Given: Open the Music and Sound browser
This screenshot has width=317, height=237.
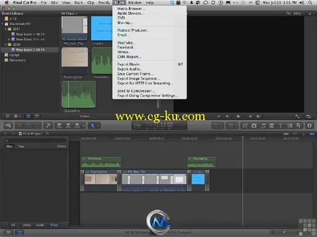Looking at the screenshot, I should pos(263,125).
